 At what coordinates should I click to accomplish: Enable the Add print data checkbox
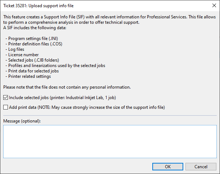coord(5,107)
